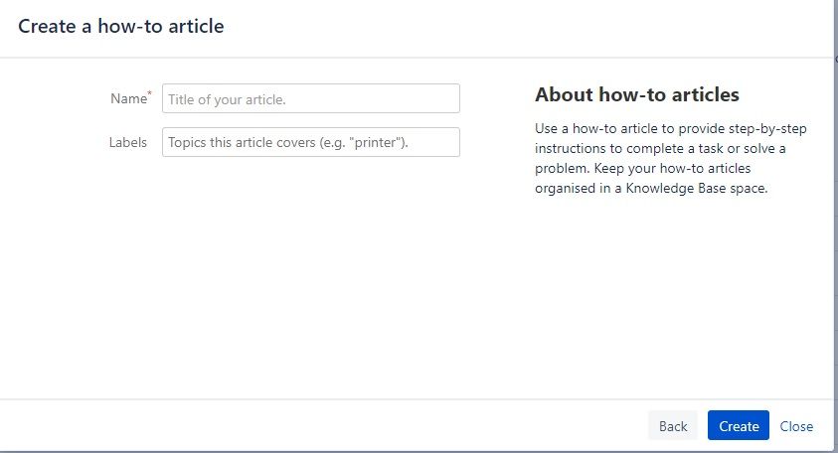This screenshot has width=838, height=453.
Task: Click the Name field for the article title
Action: point(310,98)
